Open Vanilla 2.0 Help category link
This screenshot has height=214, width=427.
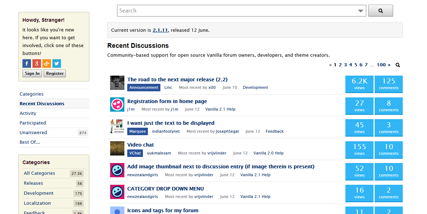[x=268, y=153]
